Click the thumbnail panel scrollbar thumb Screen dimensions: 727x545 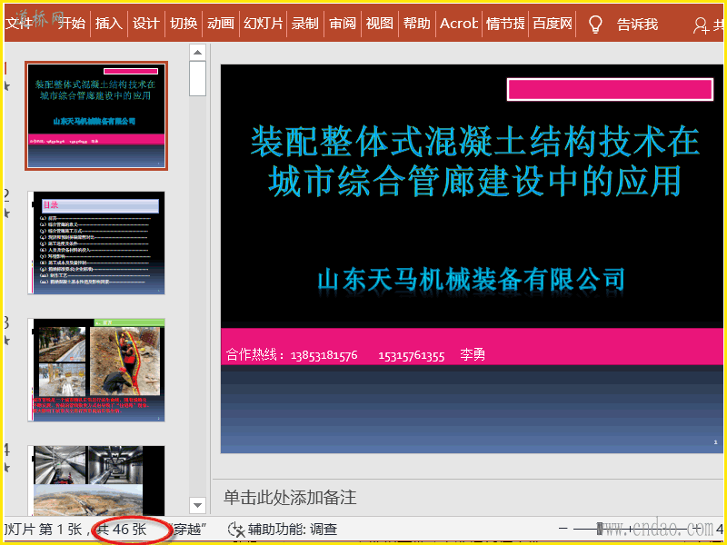coord(197,78)
